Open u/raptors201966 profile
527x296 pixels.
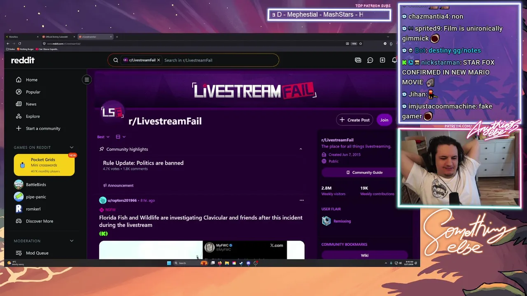(122, 200)
